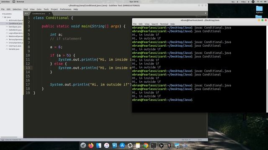Click the round black tray icon in top bar
268x150 pixels.
[253, 2]
